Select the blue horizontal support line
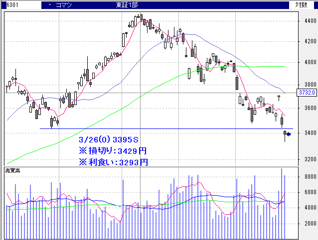The width and height of the screenshot is (318, 240). (x=150, y=129)
